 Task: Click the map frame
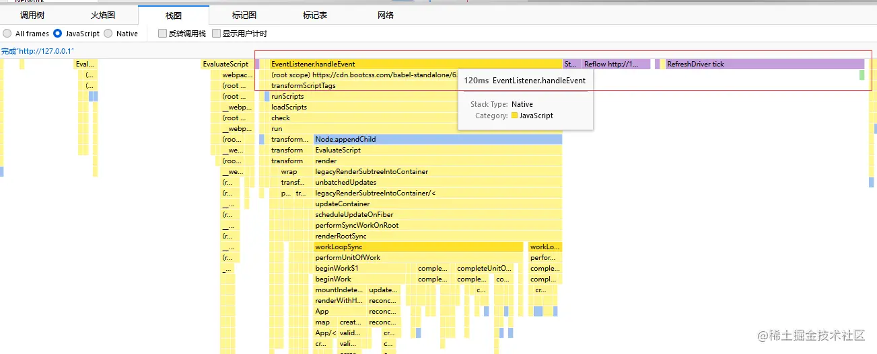pos(325,322)
